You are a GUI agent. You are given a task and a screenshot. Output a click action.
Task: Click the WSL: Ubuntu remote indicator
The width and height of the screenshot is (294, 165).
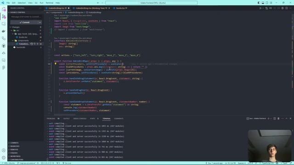(x=8, y=163)
